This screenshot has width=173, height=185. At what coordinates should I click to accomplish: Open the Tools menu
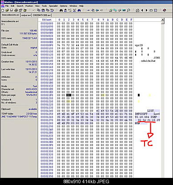44,6
